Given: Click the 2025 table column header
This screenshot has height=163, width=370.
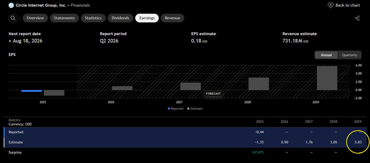Looking at the screenshot, I should pyautogui.click(x=260, y=122).
